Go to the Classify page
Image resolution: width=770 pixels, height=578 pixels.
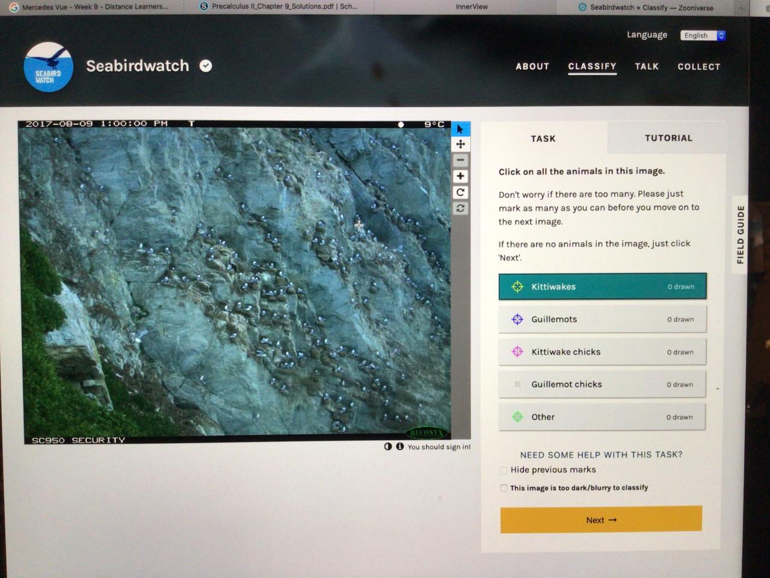(x=593, y=67)
